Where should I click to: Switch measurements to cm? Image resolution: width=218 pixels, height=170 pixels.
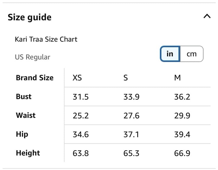click(192, 54)
